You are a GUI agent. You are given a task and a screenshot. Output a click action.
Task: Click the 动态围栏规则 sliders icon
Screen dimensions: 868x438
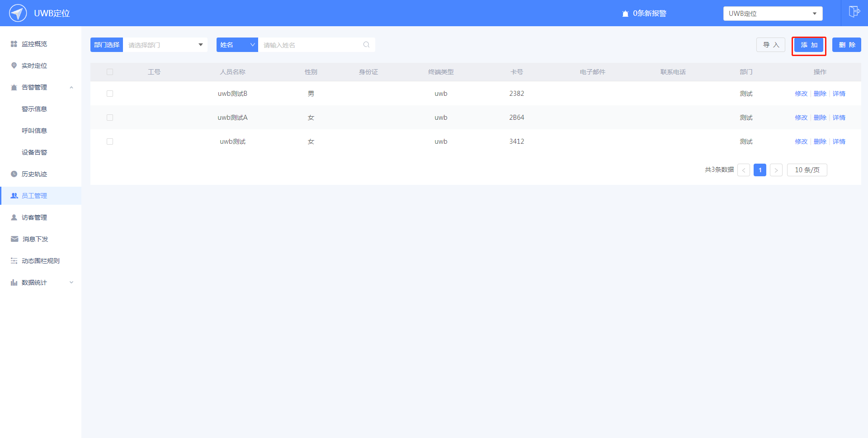[x=14, y=261]
